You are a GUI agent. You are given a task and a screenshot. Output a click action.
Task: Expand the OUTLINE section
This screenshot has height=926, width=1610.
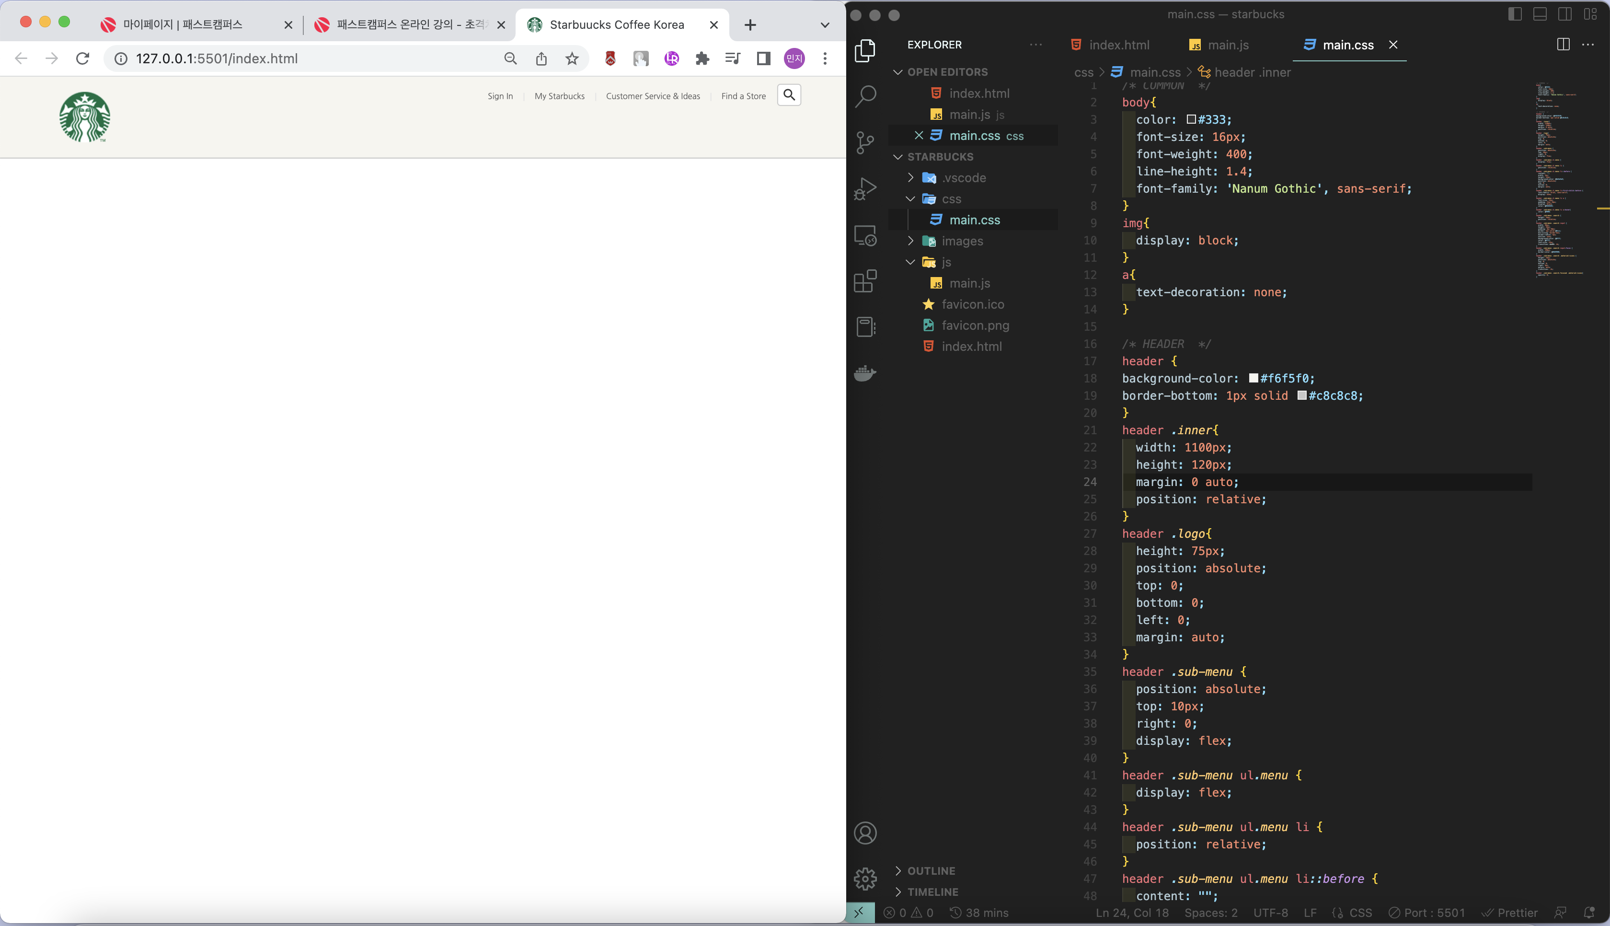point(931,871)
